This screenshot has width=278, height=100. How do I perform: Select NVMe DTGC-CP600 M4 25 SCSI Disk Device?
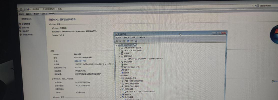click(145, 59)
